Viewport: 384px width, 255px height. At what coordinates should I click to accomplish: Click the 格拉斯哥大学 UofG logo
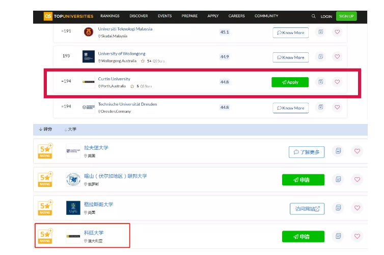[x=73, y=208]
